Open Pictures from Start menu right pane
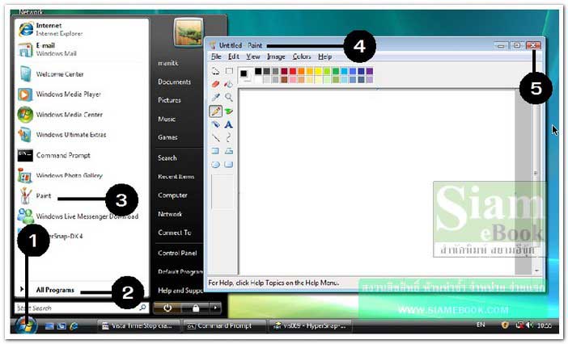 [x=169, y=100]
